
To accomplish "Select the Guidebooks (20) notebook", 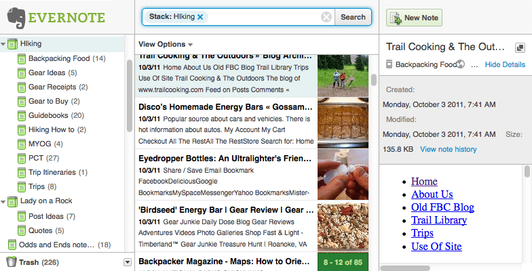I will [x=56, y=115].
